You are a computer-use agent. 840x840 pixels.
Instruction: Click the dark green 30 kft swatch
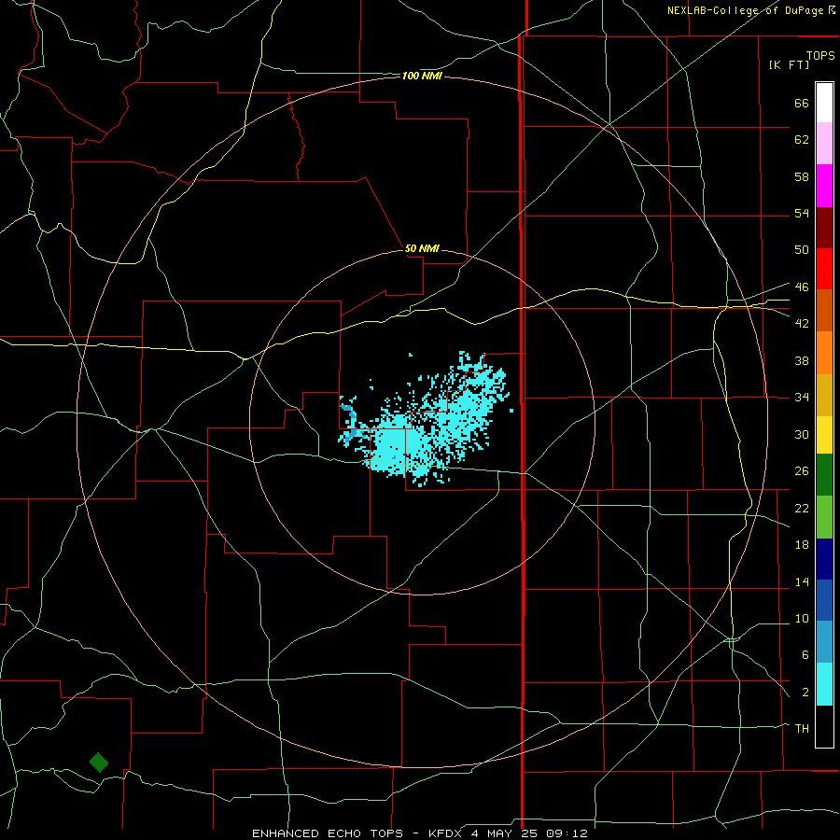coord(824,475)
